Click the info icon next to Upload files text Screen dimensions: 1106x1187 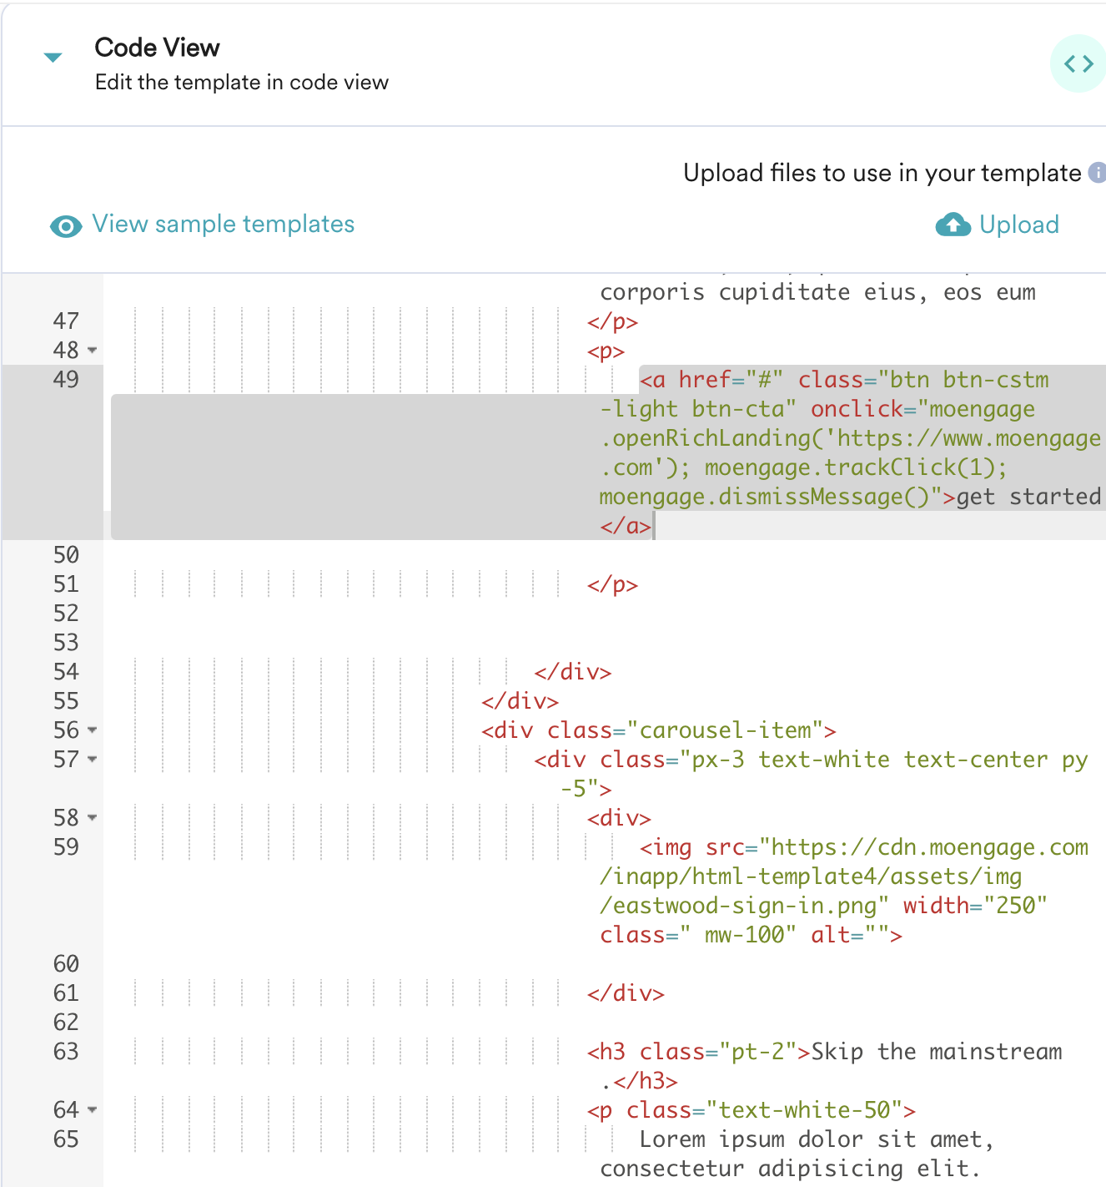tap(1098, 173)
